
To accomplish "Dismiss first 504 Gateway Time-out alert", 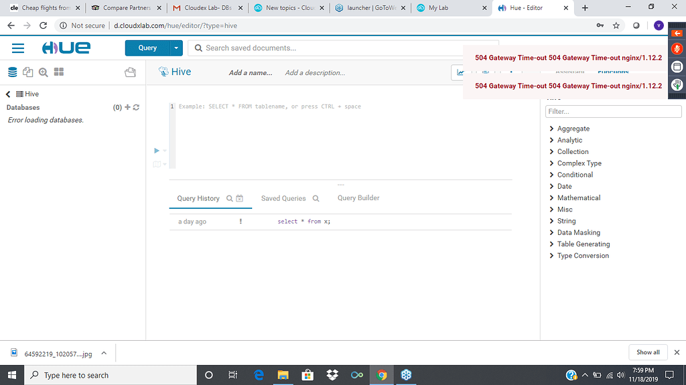I will coord(568,58).
